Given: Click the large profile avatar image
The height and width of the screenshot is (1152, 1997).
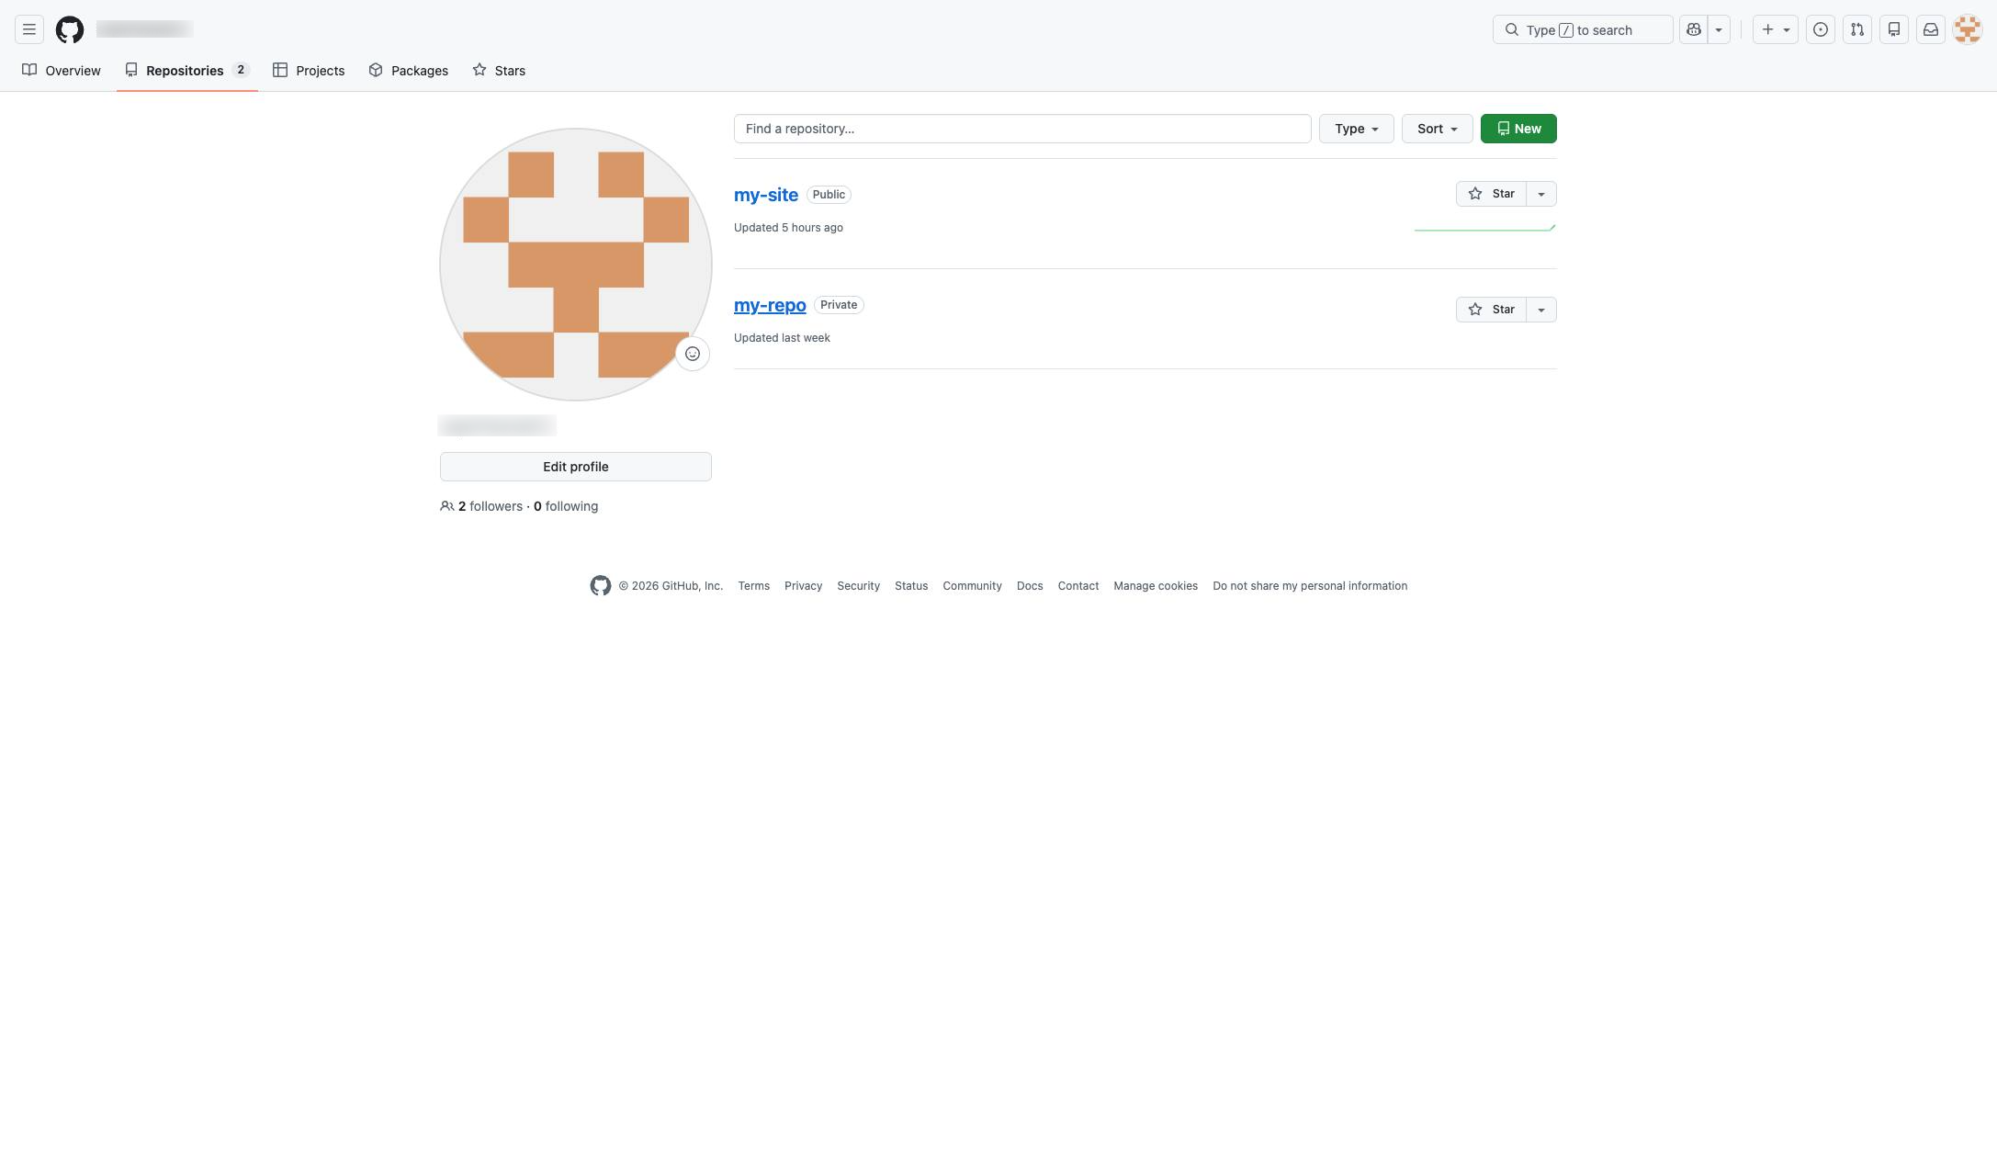Looking at the screenshot, I should coord(576,265).
